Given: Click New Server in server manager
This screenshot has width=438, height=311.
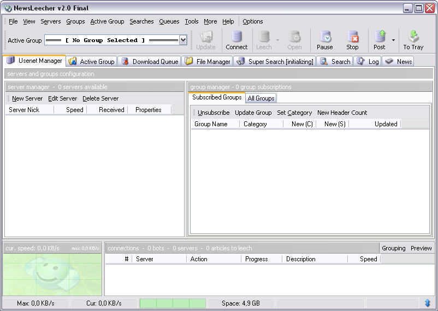Looking at the screenshot, I should pos(27,98).
